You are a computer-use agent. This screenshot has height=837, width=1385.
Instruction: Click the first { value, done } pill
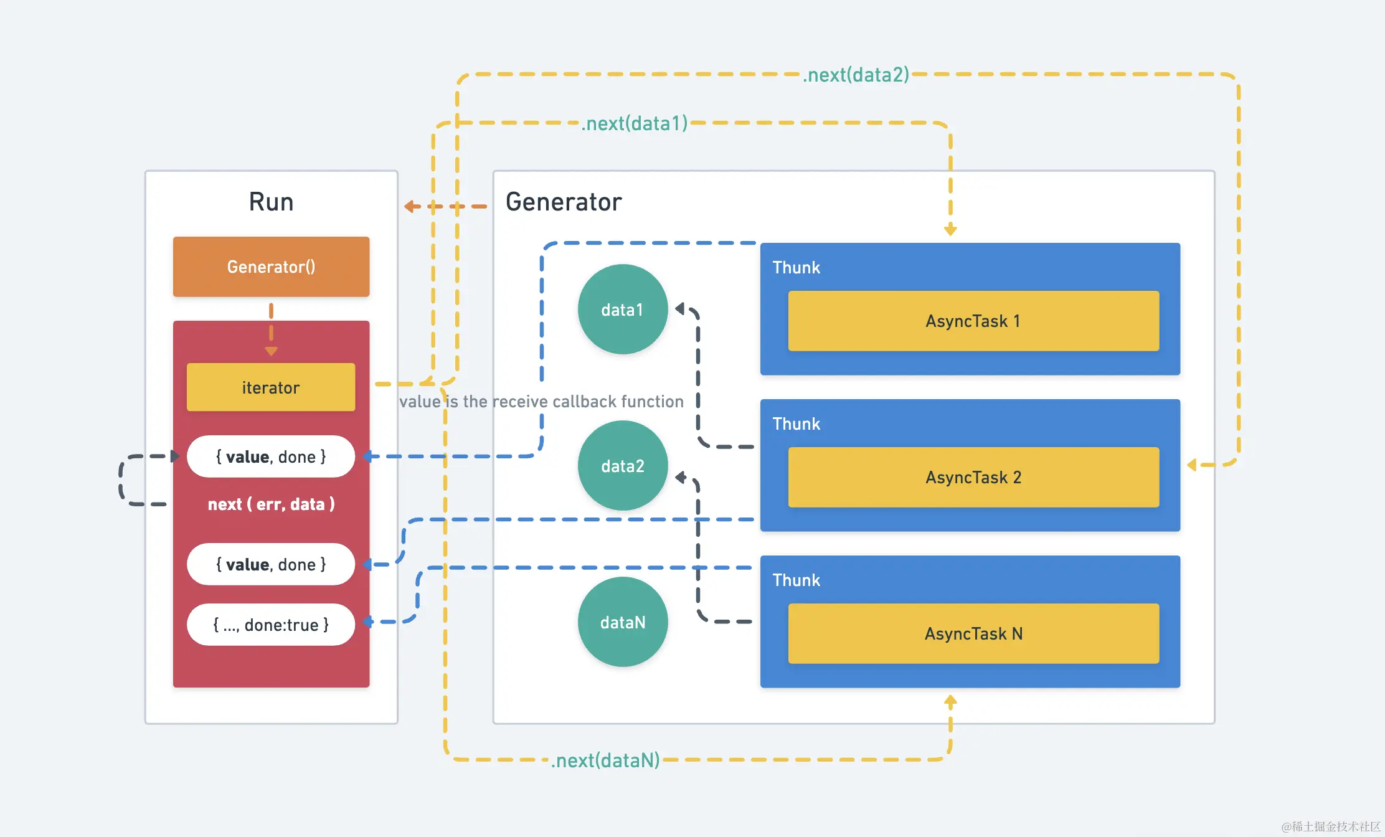[x=271, y=456]
